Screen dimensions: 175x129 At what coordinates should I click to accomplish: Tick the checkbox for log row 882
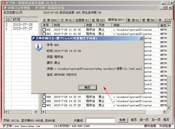[x=44, y=30]
